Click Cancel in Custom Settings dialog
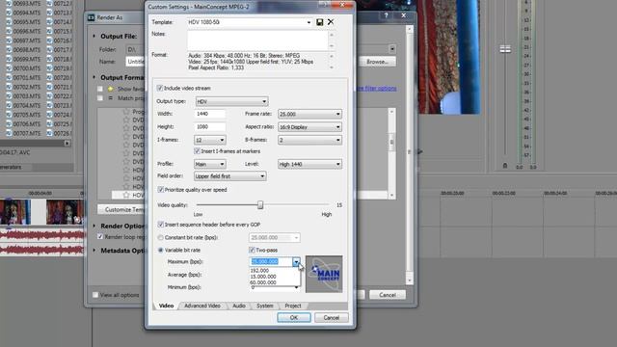The image size is (617, 347). tap(332, 317)
